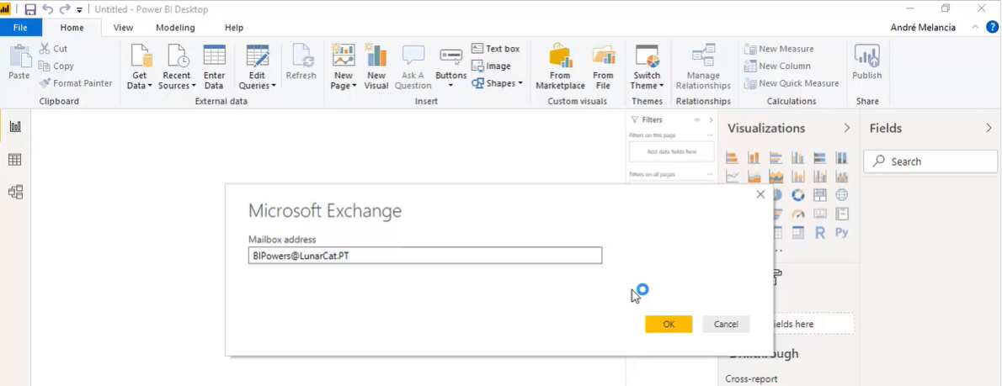Open the Shapes dropdown
This screenshot has height=386, width=1002.
[x=497, y=83]
